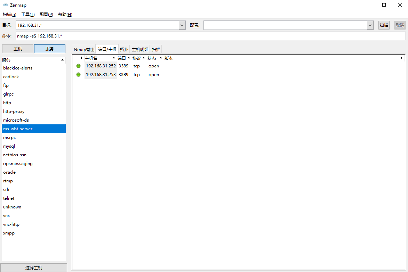408x272 pixels.
Task: Open the 配置 menu
Action: (46, 15)
